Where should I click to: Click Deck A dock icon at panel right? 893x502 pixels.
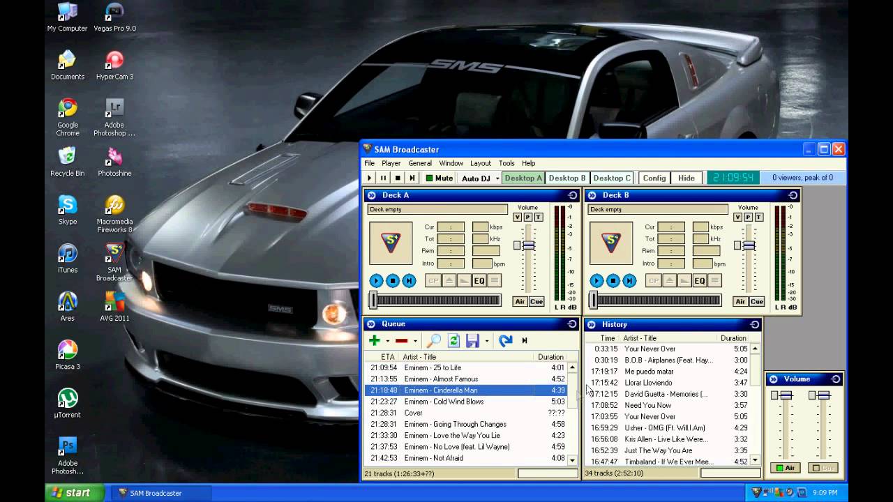point(573,195)
